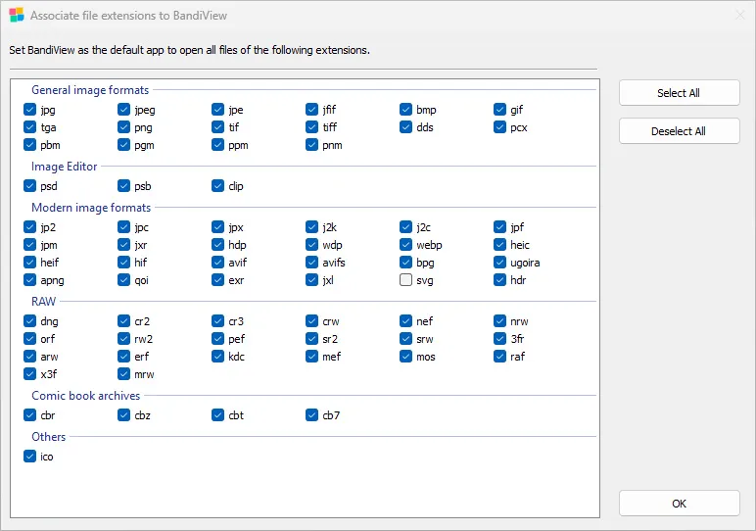Toggle the jxr checkbox

(x=124, y=245)
